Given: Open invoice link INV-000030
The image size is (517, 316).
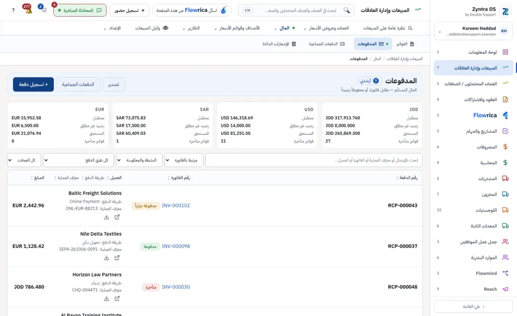Looking at the screenshot, I should pyautogui.click(x=176, y=287).
